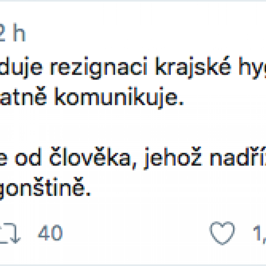Like the tweet with the heart icon
266x266 pixels.
pos(223,233)
